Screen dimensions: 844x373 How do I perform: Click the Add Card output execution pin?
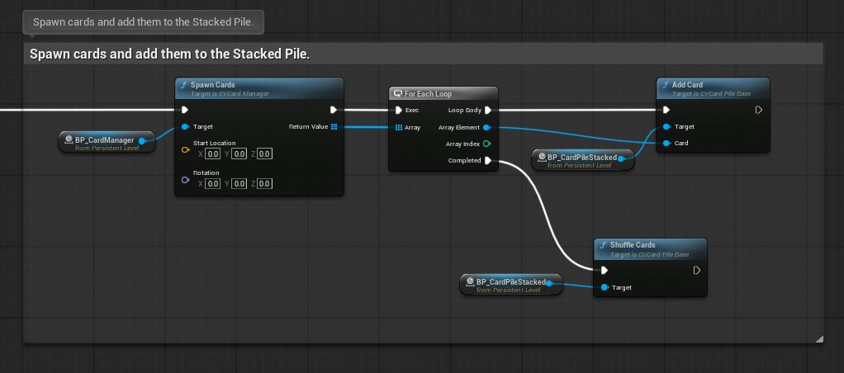tap(758, 110)
